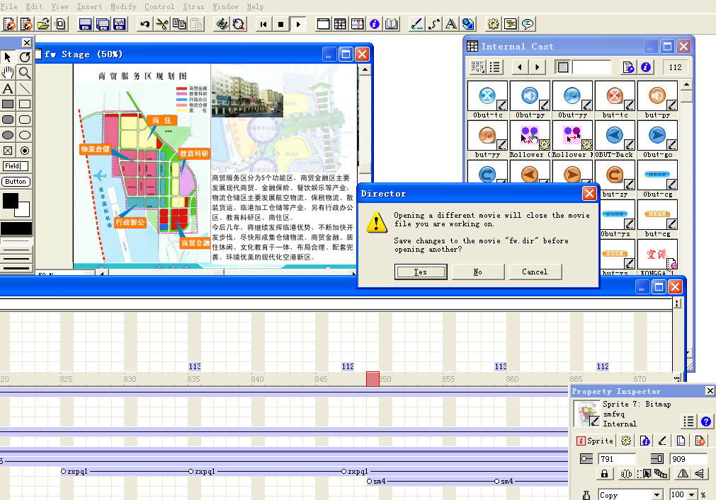Toggle list view mode in Property Inspector

point(688,421)
